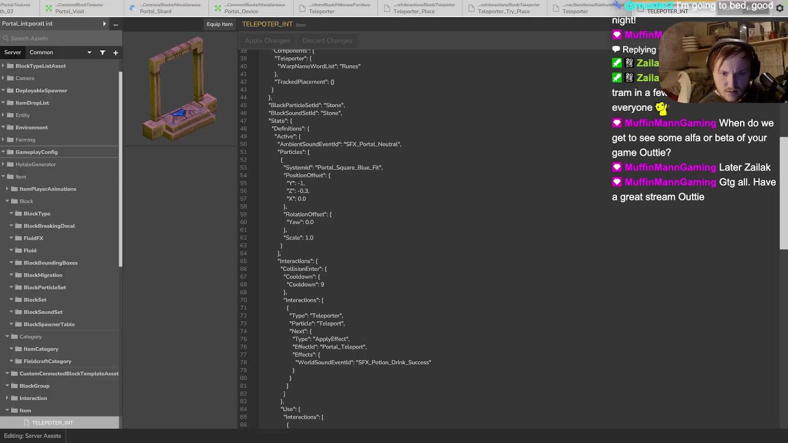Select the TELEPOTER_INT file in tree
Screen dimensions: 788x443
(52, 423)
